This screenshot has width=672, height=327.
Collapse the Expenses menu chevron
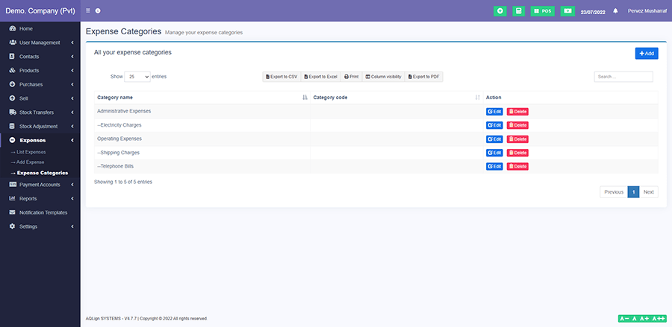72,140
